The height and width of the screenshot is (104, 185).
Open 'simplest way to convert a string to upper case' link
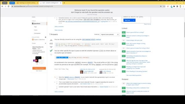pos(138,84)
